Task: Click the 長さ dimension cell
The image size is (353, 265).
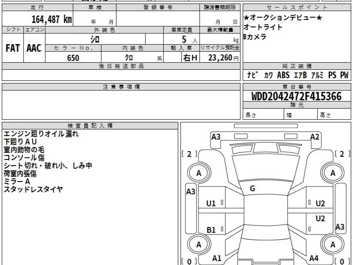Action: [x=264, y=114]
